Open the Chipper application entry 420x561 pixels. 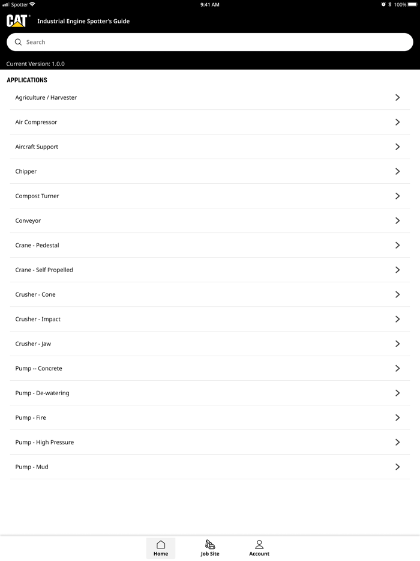[x=26, y=171]
